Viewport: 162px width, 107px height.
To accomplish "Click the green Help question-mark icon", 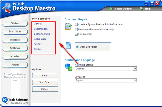I will coord(141,9).
